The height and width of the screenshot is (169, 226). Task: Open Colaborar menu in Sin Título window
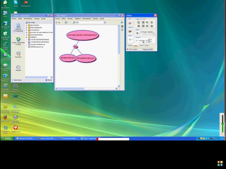[x=78, y=19]
